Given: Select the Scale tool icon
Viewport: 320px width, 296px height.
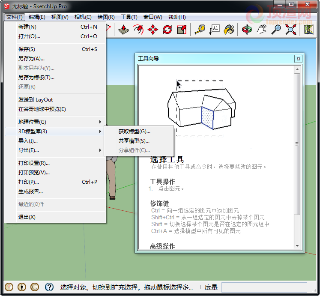Looking at the screenshot, I should [182, 30].
